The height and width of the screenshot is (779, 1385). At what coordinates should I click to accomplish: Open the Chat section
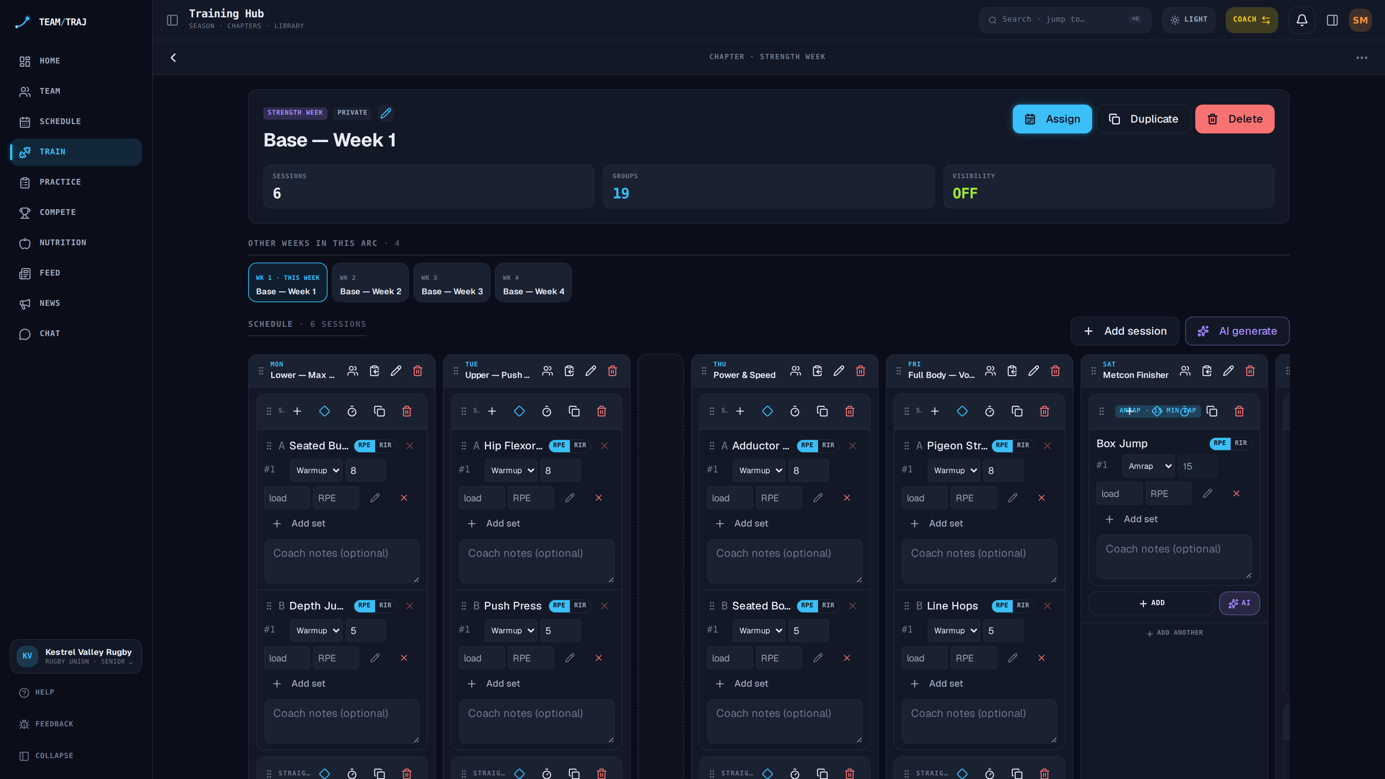[x=76, y=334]
